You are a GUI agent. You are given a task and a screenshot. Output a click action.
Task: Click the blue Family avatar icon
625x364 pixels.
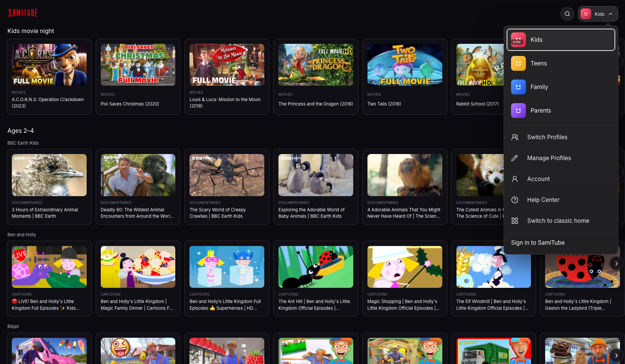(518, 87)
